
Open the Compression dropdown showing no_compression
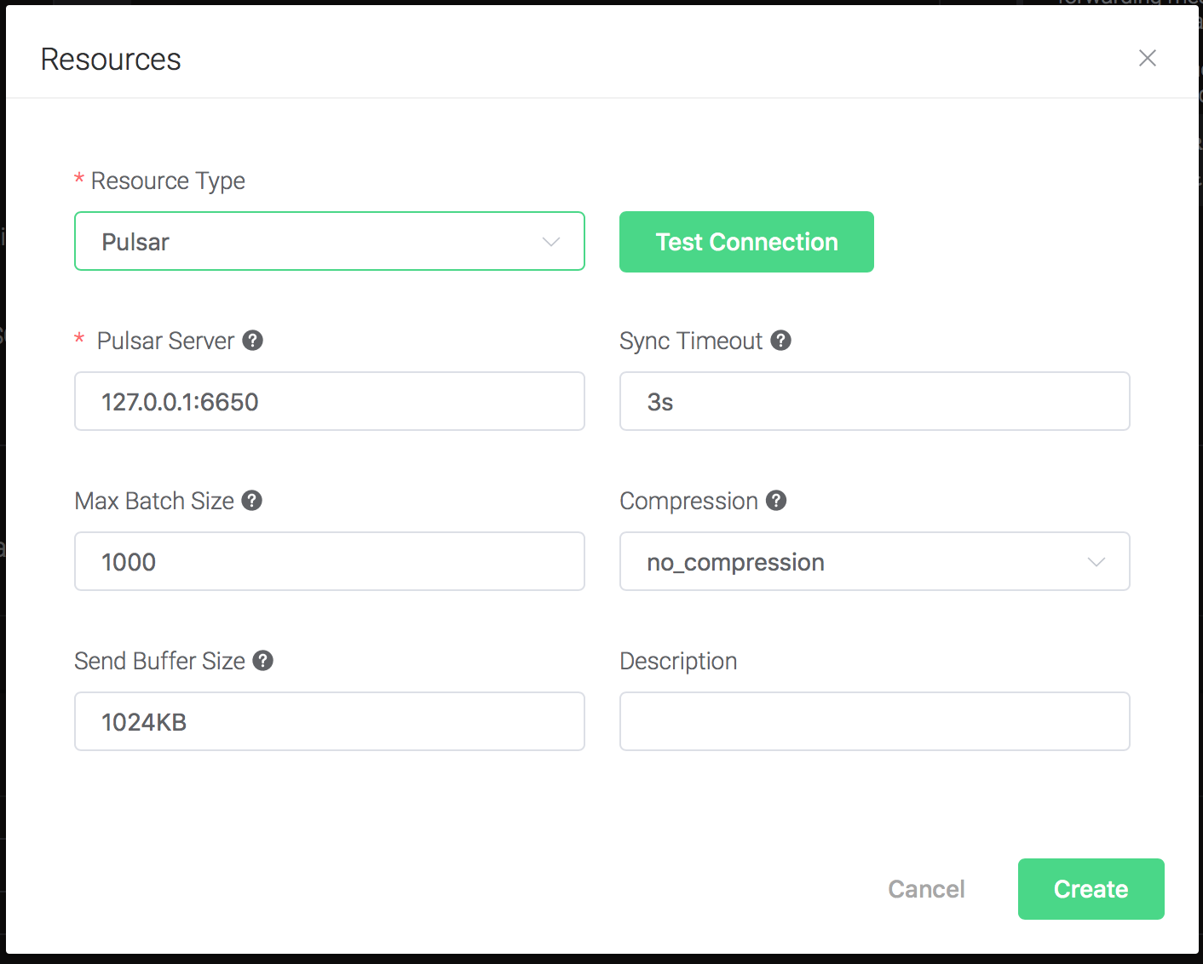(x=875, y=561)
